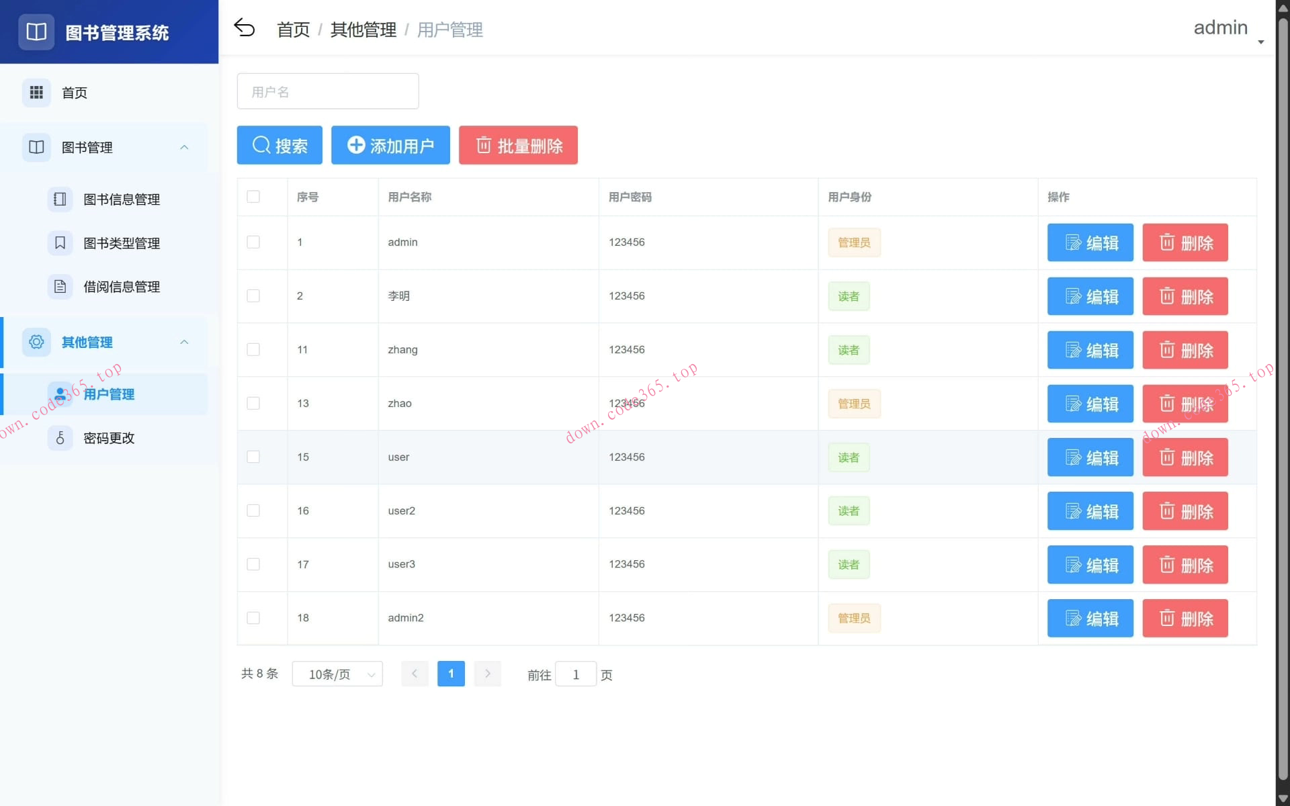Click the gear icon next to 其他管理

36,342
